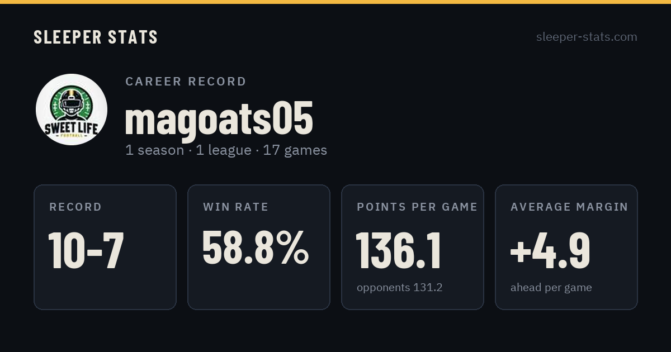The image size is (671, 352).
Task: Select the magoats05 username heading
Action: click(x=219, y=118)
